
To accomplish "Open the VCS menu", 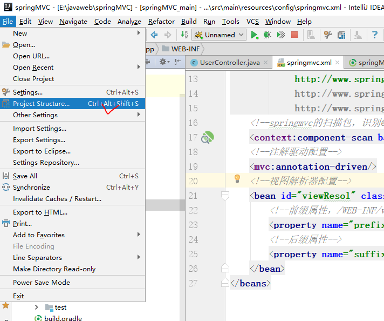I will tap(252, 22).
